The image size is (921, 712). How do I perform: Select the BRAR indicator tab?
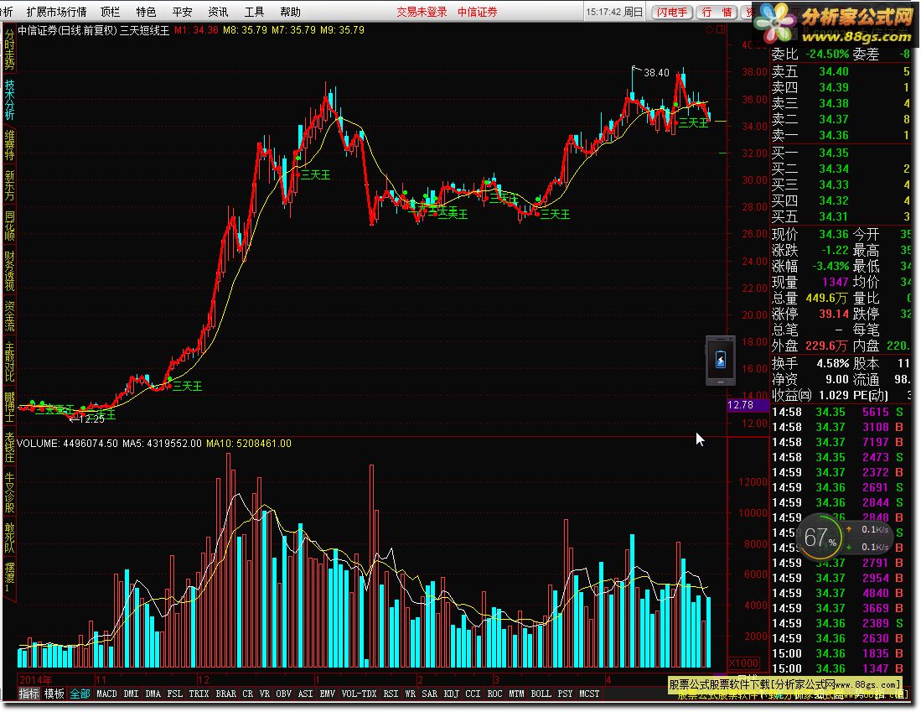pyautogui.click(x=225, y=694)
